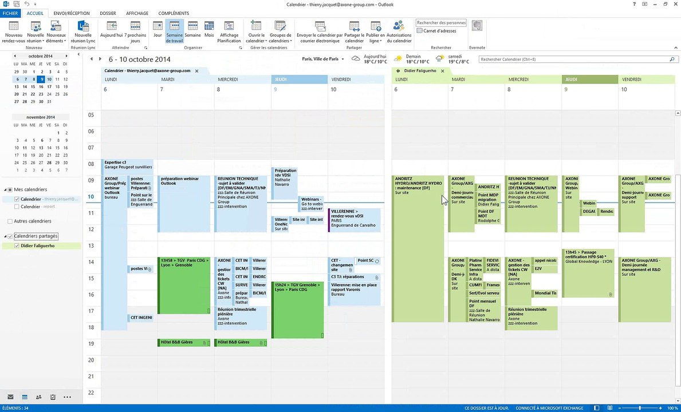The height and width of the screenshot is (412, 681).
Task: Open Paris, Ville de Paris weather dropdown
Action: pos(343,59)
